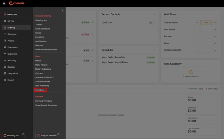Open the Overall Venue 15m dropdown

click(x=206, y=22)
